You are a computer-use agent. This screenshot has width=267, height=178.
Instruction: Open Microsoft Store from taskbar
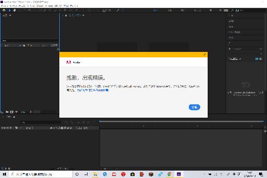pos(133,174)
